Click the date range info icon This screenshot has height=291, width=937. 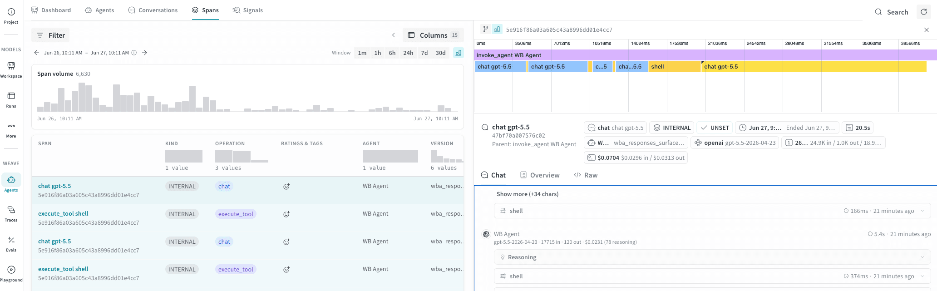[134, 53]
